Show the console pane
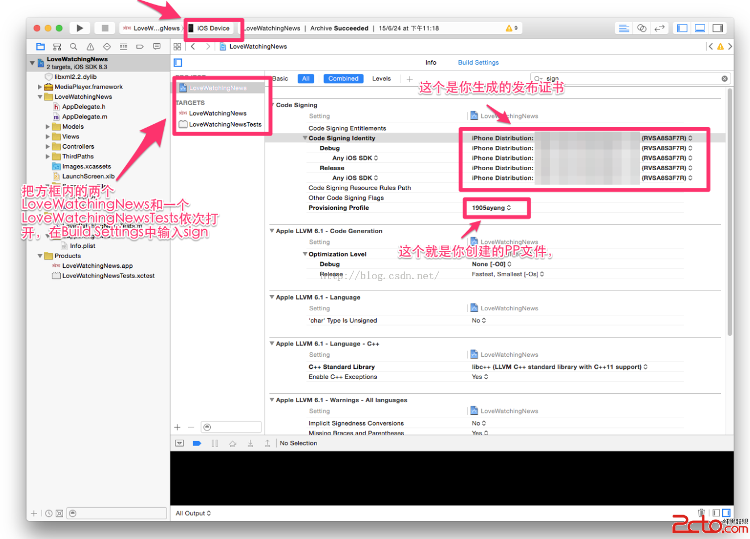 coord(726,513)
